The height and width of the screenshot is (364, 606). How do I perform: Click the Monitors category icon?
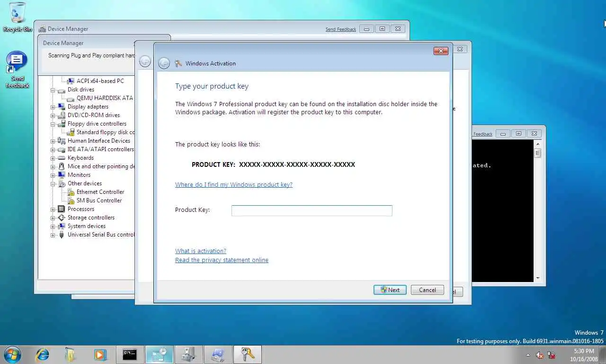[62, 175]
